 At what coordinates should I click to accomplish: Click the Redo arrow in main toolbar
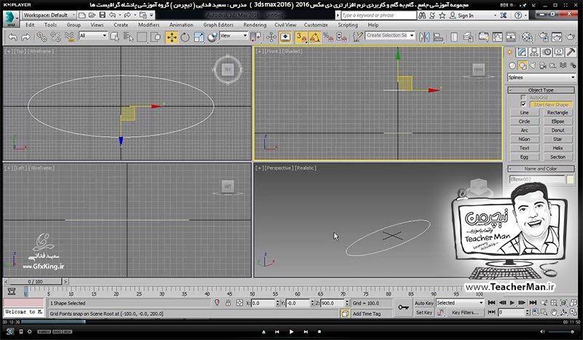coord(26,37)
